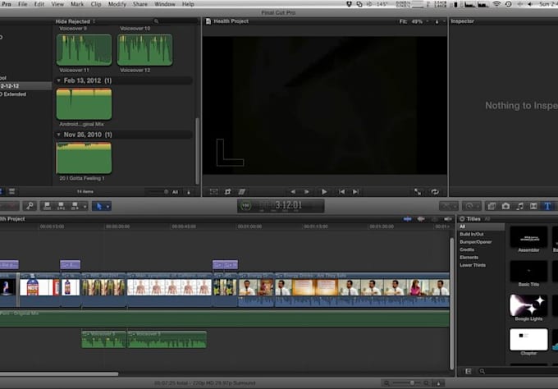558x389 pixels.
Task: Play viewer video full screen
Action: point(418,192)
